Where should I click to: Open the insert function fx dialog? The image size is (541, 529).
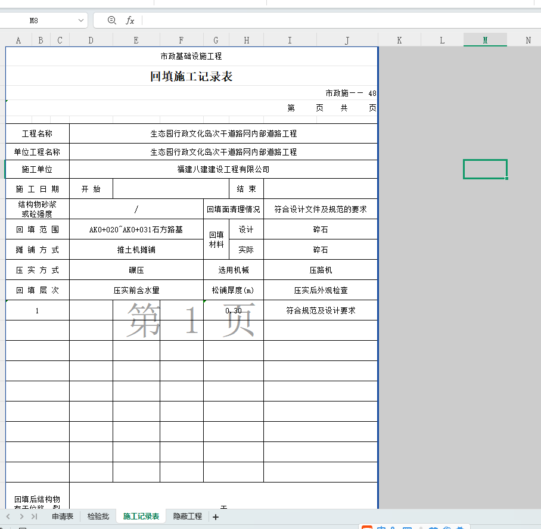tap(130, 20)
